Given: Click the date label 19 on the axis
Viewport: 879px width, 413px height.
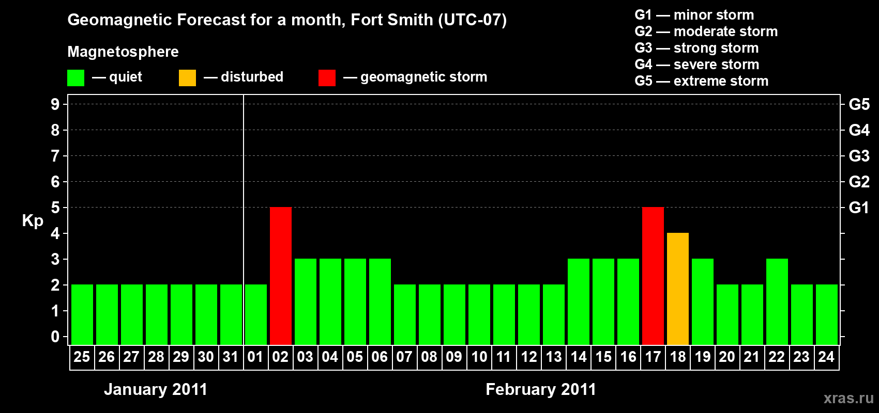Looking at the screenshot, I should pos(703,357).
